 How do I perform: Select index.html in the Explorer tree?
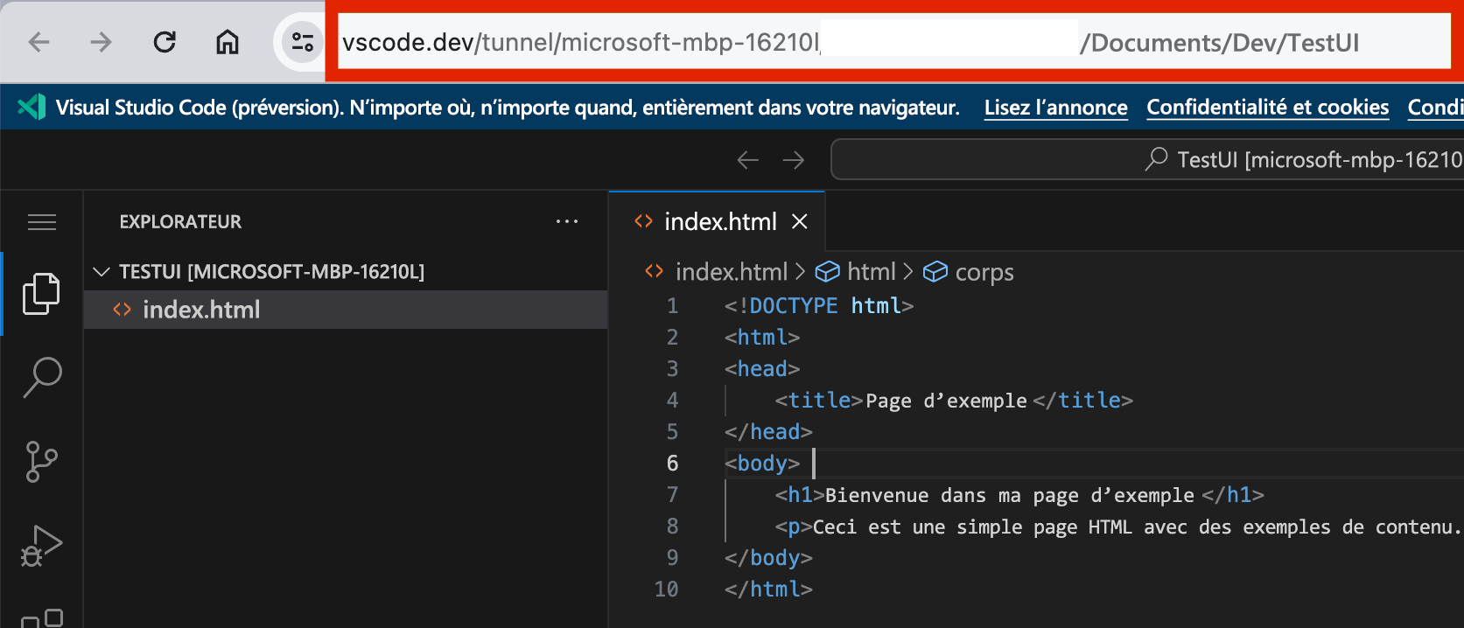click(346, 310)
